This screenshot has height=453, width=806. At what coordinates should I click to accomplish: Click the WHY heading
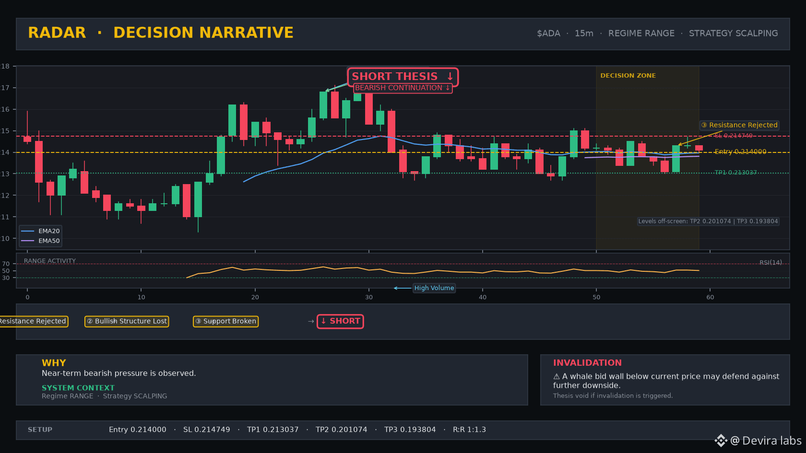tap(54, 363)
